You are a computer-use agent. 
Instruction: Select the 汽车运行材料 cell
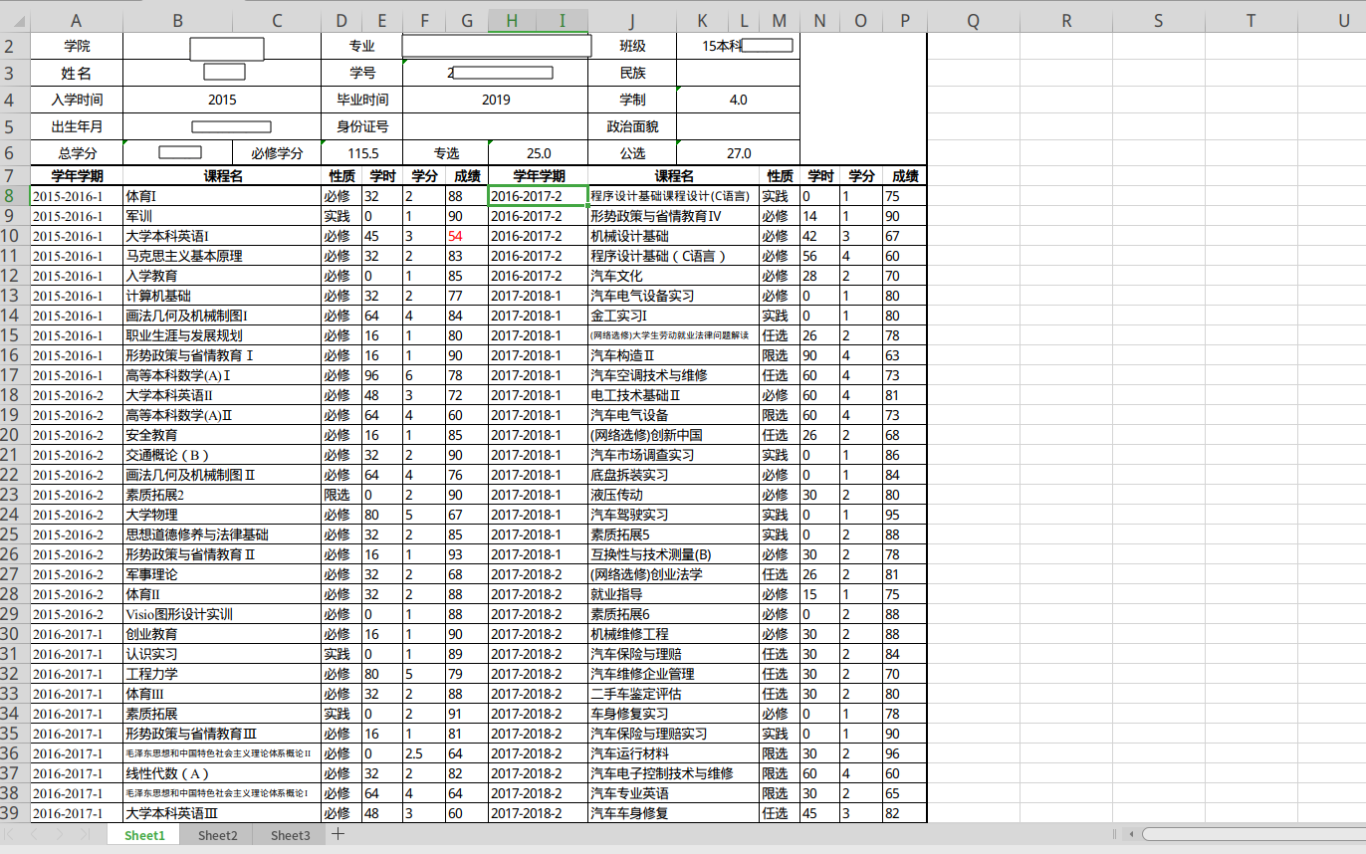673,753
